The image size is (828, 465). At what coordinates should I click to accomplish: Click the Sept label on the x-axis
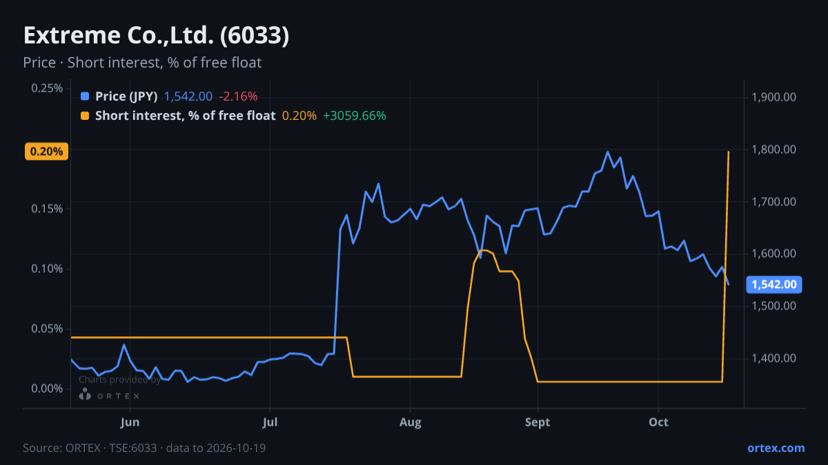(538, 422)
